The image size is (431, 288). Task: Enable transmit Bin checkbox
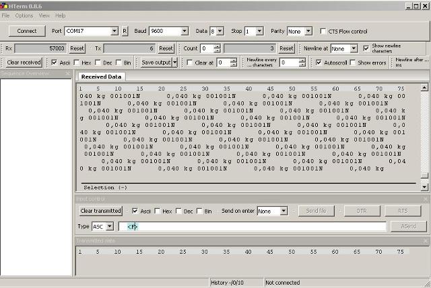(x=199, y=211)
